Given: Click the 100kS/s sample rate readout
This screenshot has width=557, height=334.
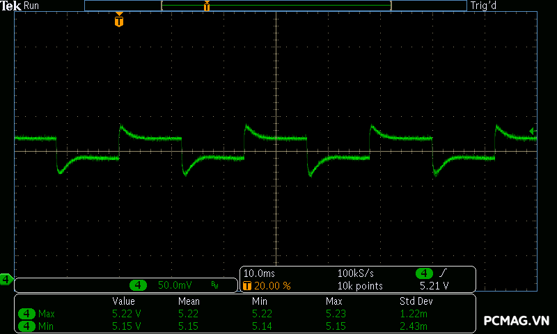Looking at the screenshot, I should [355, 273].
